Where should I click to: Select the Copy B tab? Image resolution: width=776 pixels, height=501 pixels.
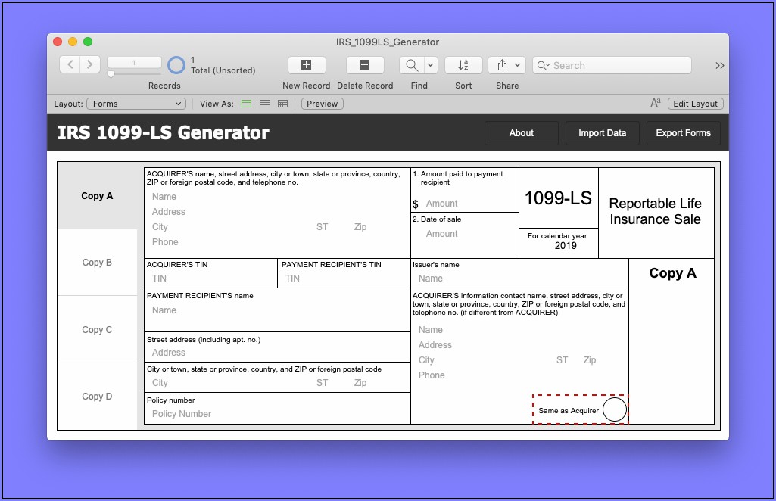tap(97, 263)
